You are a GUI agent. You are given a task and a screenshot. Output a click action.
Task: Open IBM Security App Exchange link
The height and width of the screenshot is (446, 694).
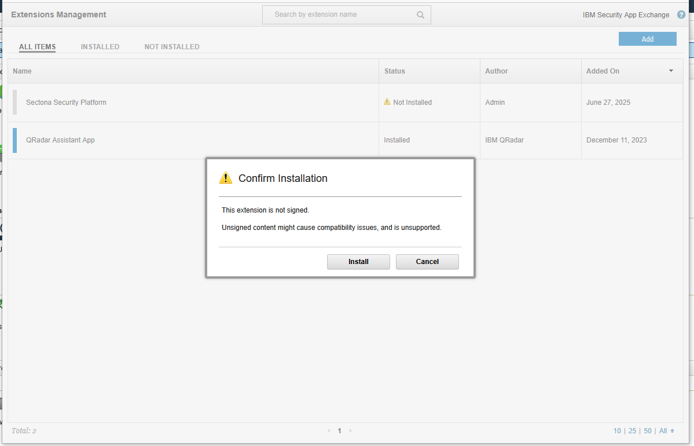tap(626, 15)
